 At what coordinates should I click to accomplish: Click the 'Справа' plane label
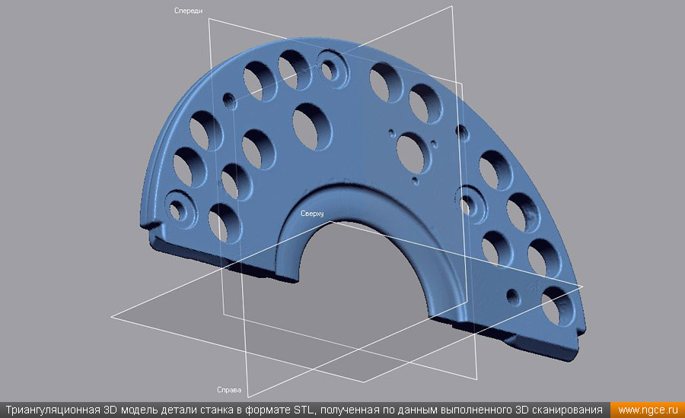coord(229,390)
